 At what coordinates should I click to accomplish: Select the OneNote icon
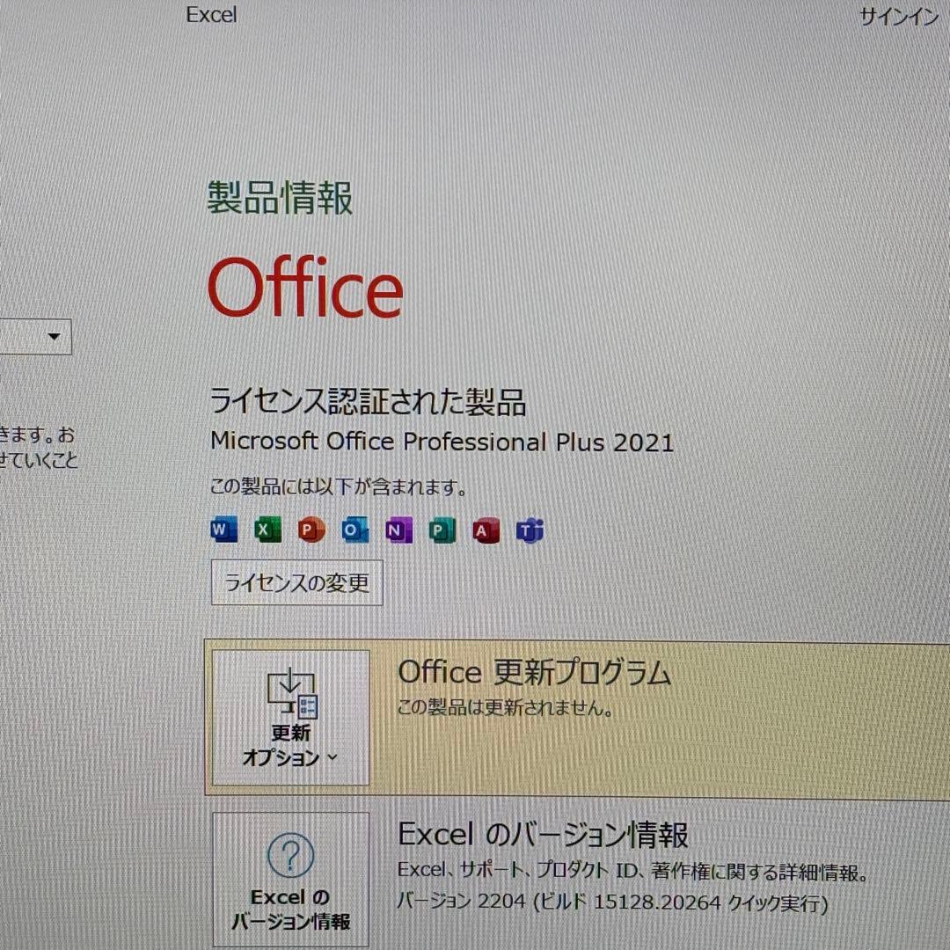point(398,530)
